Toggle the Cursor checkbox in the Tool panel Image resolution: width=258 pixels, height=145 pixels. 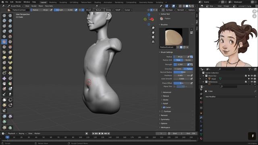tap(164, 108)
